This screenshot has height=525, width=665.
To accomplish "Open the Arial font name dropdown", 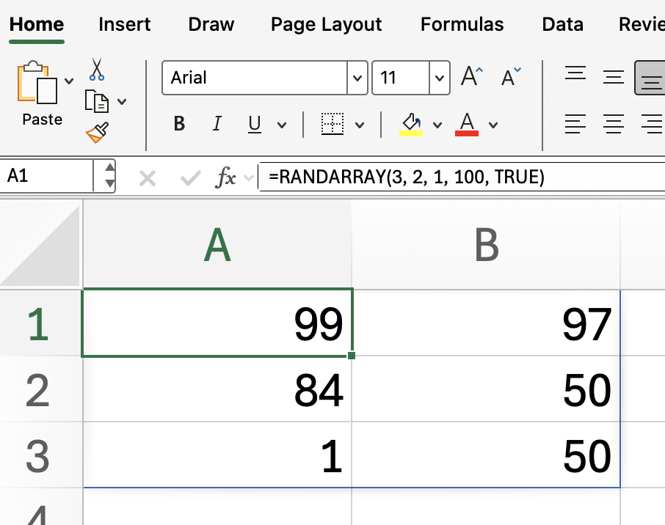I will click(357, 78).
